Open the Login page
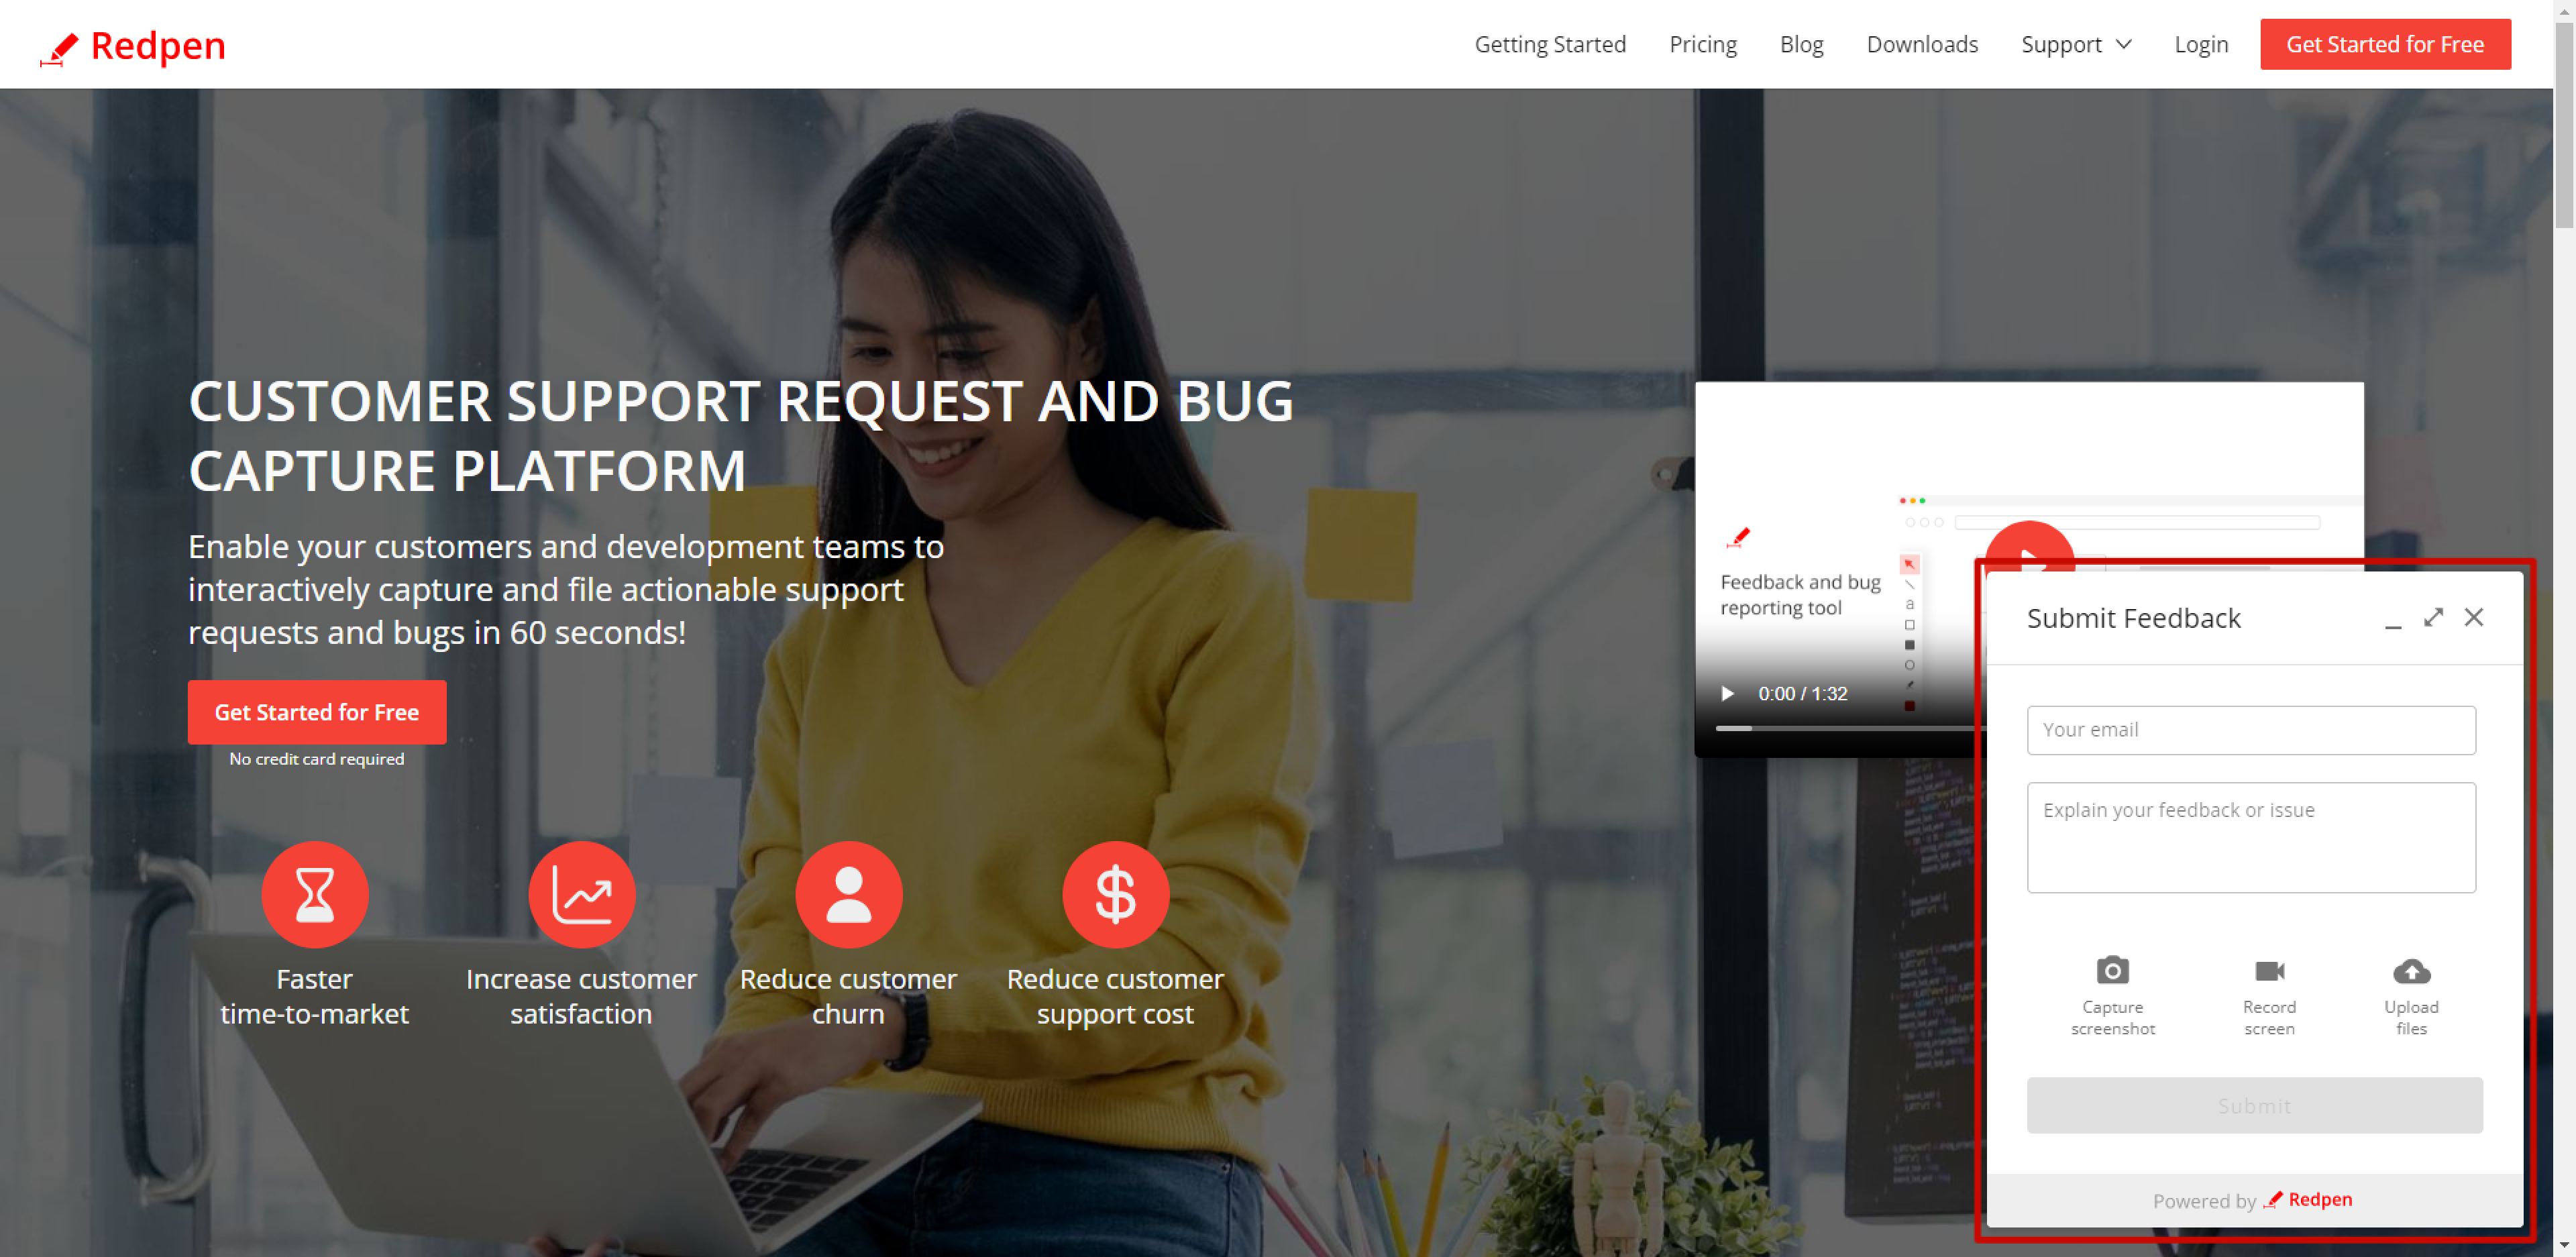This screenshot has width=2576, height=1257. click(x=2201, y=44)
